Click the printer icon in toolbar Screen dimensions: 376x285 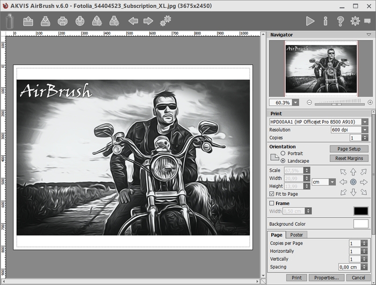[63, 21]
